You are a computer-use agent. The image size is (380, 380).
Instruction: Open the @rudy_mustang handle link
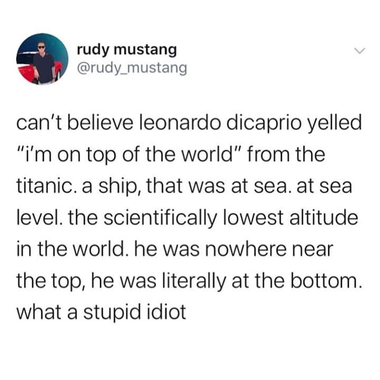[131, 69]
